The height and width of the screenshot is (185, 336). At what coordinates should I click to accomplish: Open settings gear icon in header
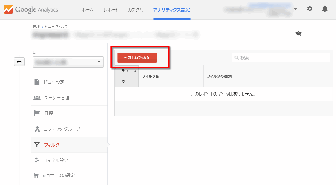point(310,9)
